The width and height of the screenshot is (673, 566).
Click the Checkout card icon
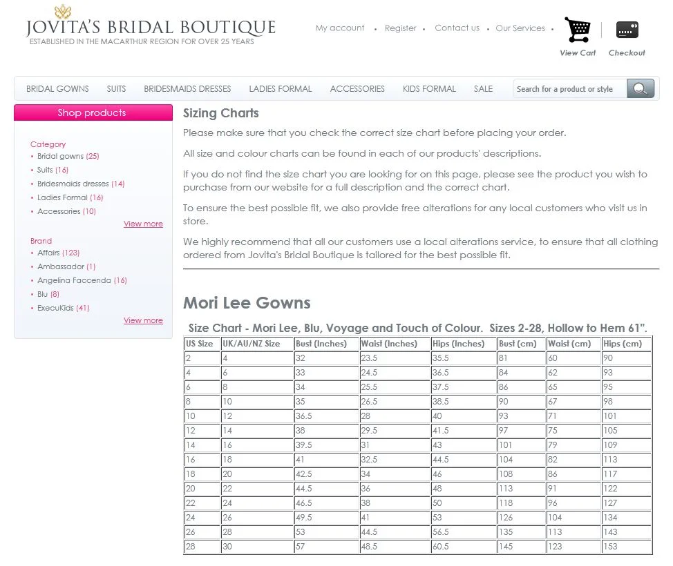[627, 30]
